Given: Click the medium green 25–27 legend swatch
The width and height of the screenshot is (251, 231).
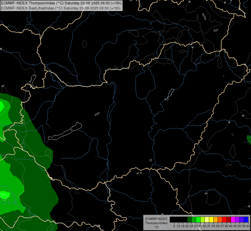Looking at the screenshot, I should coord(194,219).
